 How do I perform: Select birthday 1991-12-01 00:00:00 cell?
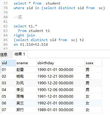click(61, 97)
